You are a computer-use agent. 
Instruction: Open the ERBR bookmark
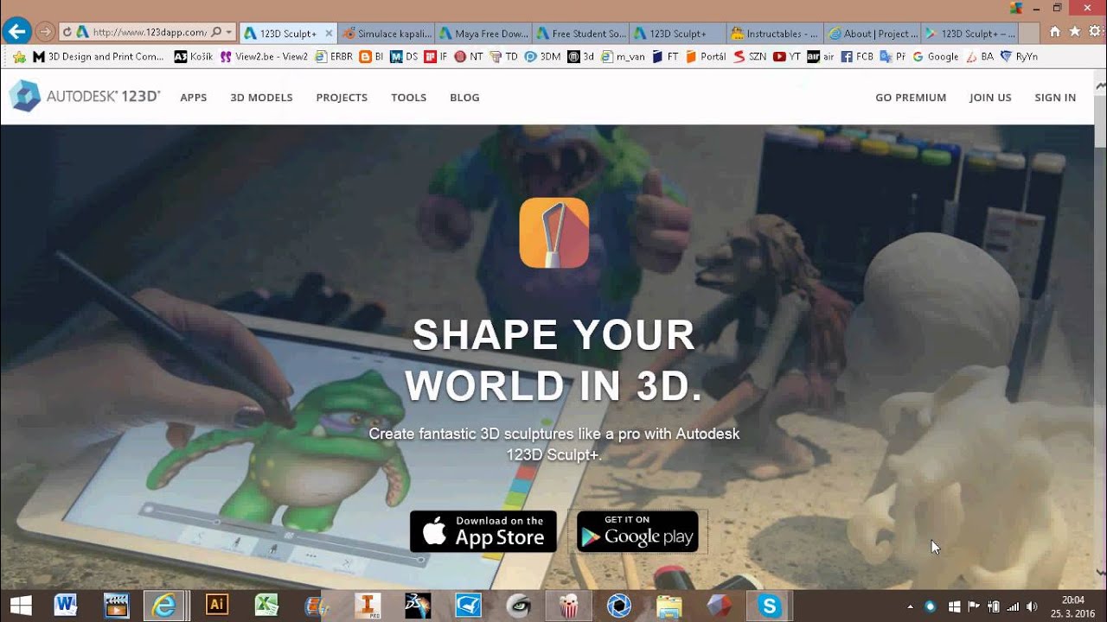click(333, 56)
